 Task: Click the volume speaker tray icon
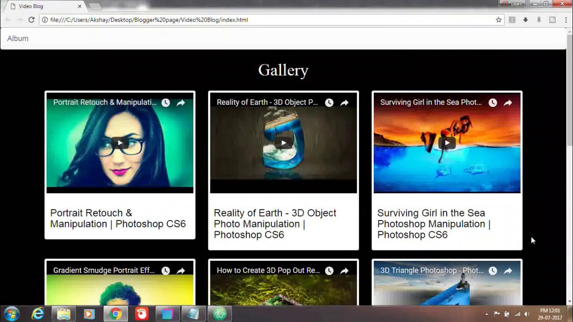pos(527,314)
